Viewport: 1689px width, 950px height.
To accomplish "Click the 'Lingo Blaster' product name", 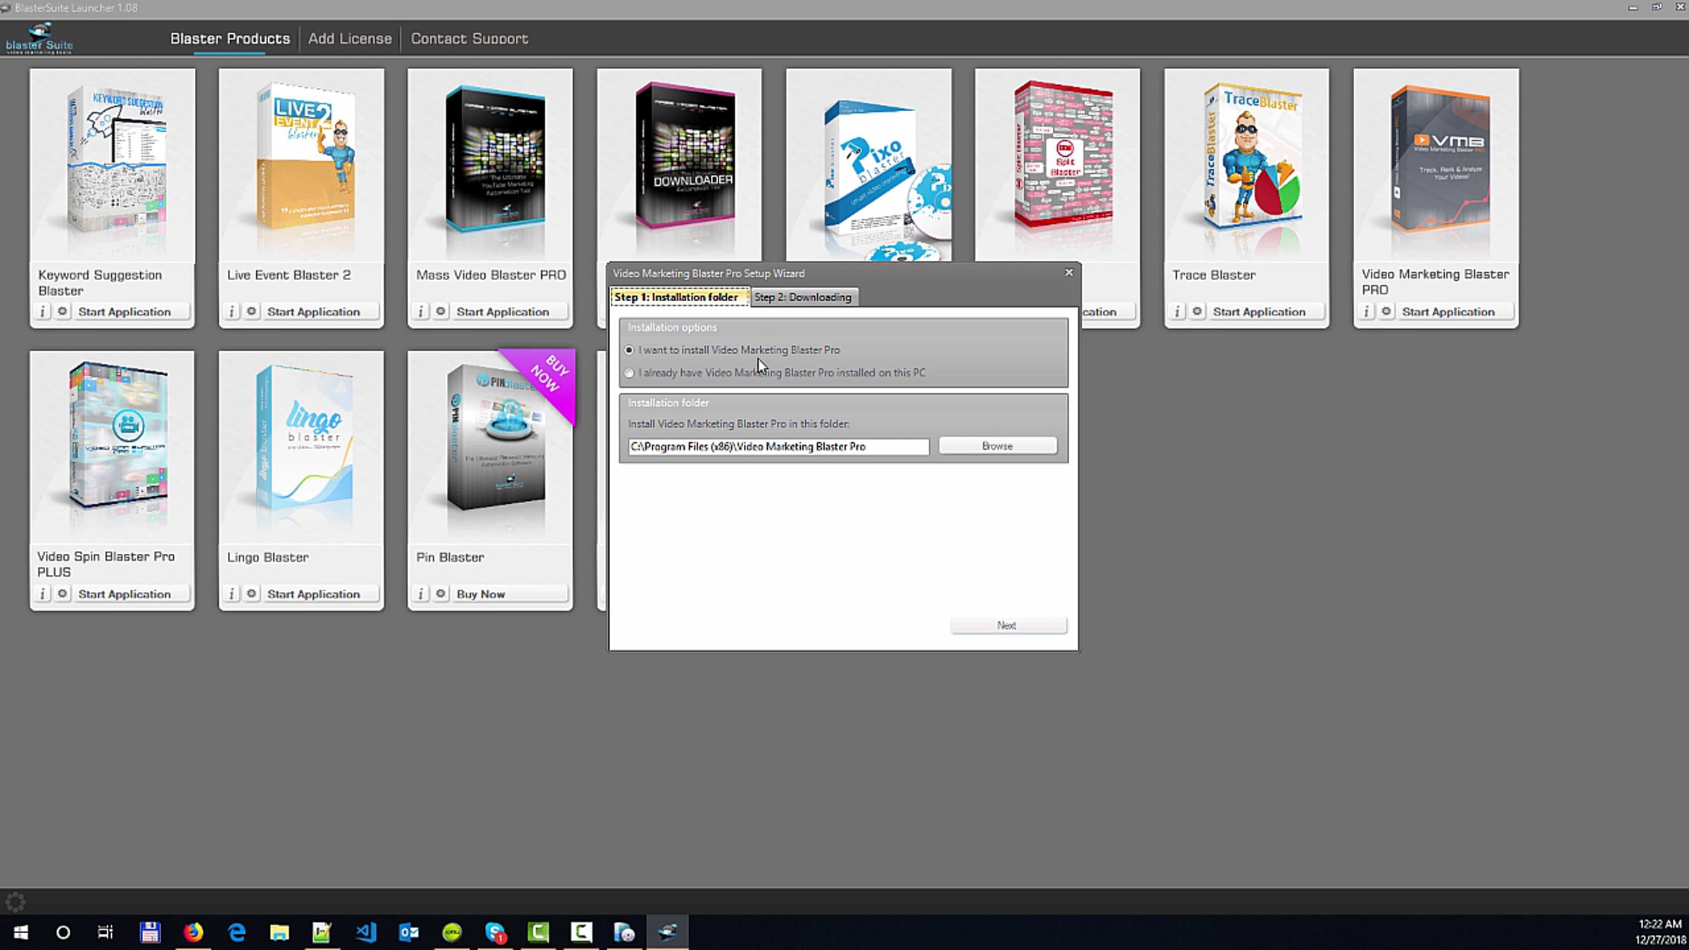I will coord(268,557).
